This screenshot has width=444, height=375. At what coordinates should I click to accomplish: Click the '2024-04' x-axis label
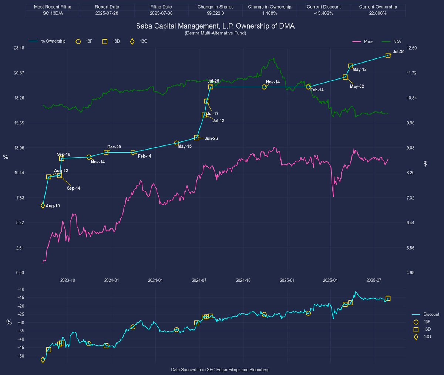155,280
